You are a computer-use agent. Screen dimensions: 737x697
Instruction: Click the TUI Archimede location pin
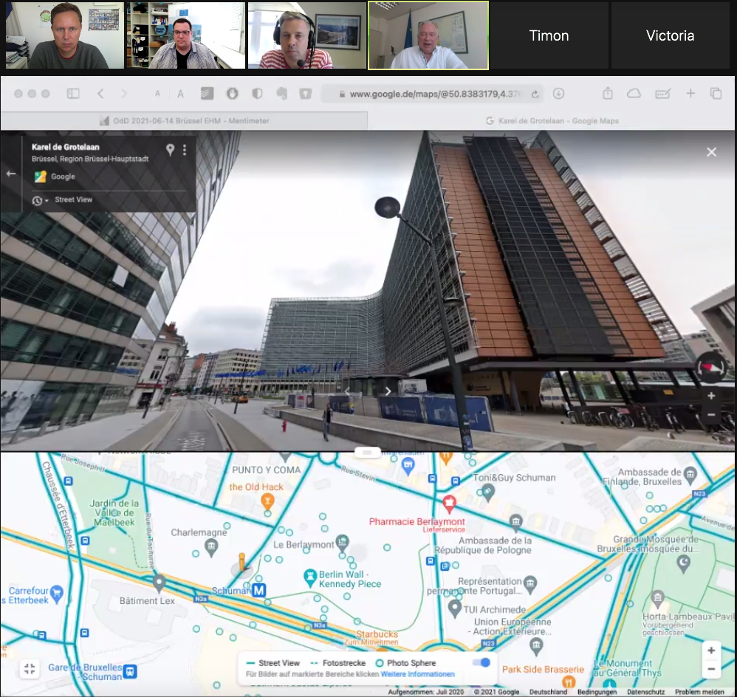454,608
